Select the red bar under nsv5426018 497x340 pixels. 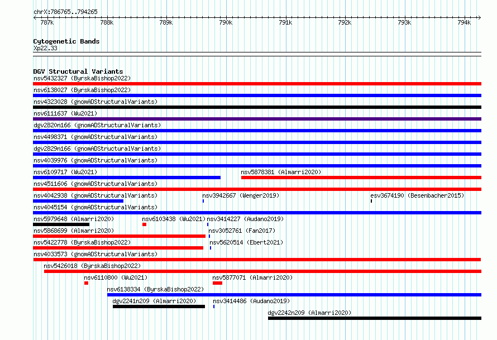click(263, 271)
